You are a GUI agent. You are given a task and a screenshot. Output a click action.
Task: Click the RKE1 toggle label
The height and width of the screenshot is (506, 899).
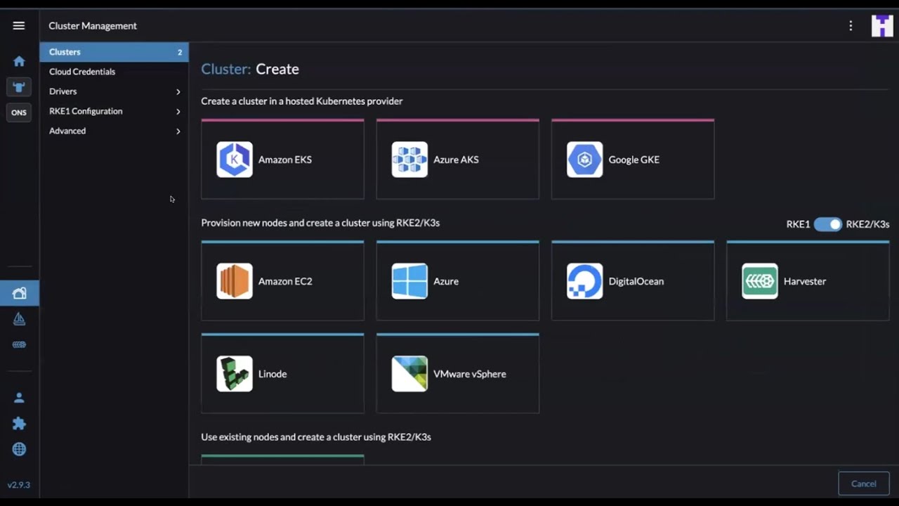pos(798,224)
